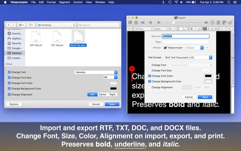Select the Word File.docx document icon
The image size is (241, 151).
pos(78,37)
